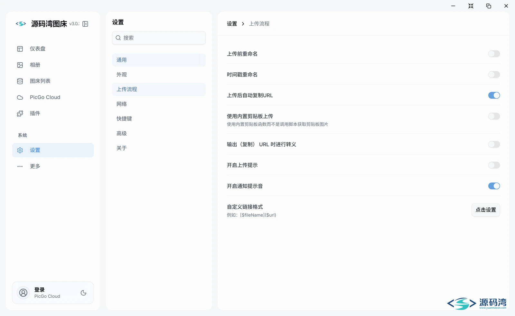Viewport: 515px width, 316px height.
Task: Select the 上传流程 settings section
Action: (x=159, y=89)
